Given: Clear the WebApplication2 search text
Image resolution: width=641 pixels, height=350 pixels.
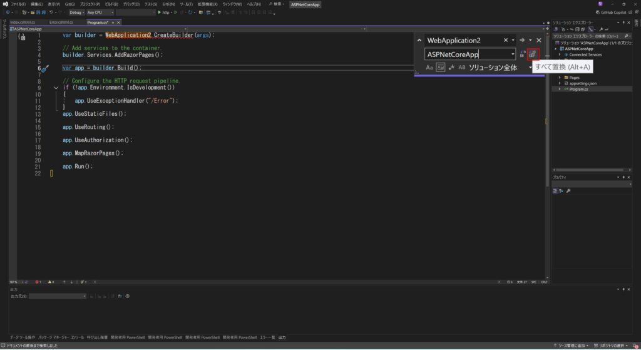Looking at the screenshot, I should coord(506,40).
